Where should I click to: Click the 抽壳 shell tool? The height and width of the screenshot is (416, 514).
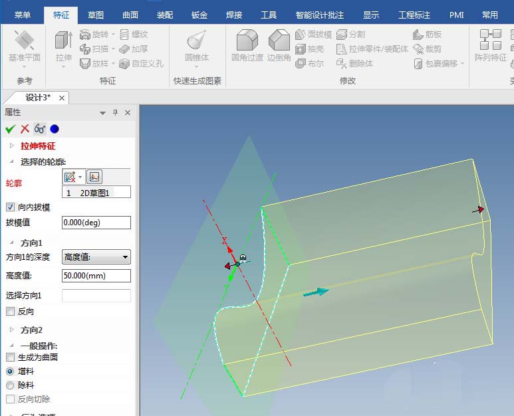[x=309, y=49]
